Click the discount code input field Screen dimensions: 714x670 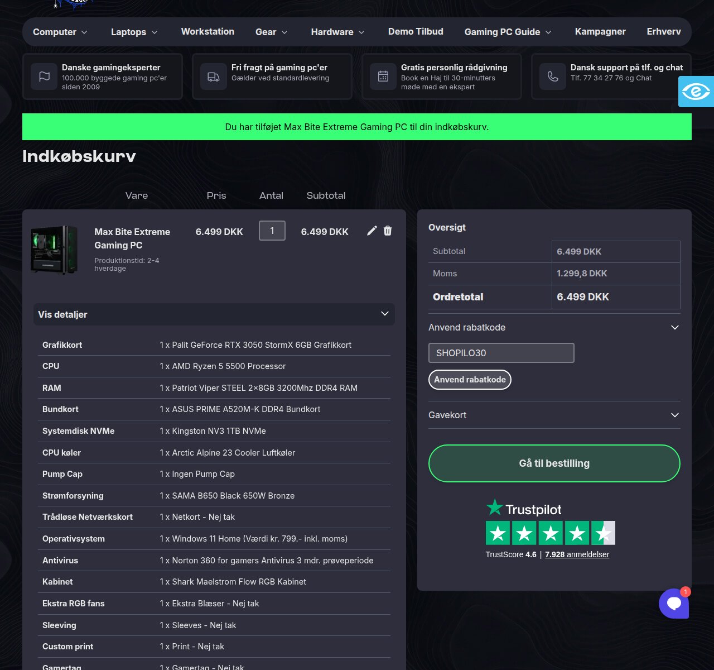[501, 353]
